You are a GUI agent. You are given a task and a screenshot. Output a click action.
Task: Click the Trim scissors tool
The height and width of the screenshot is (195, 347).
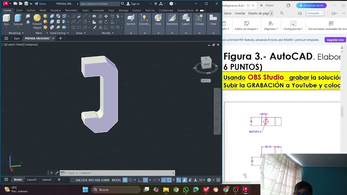pyautogui.click(x=118, y=16)
